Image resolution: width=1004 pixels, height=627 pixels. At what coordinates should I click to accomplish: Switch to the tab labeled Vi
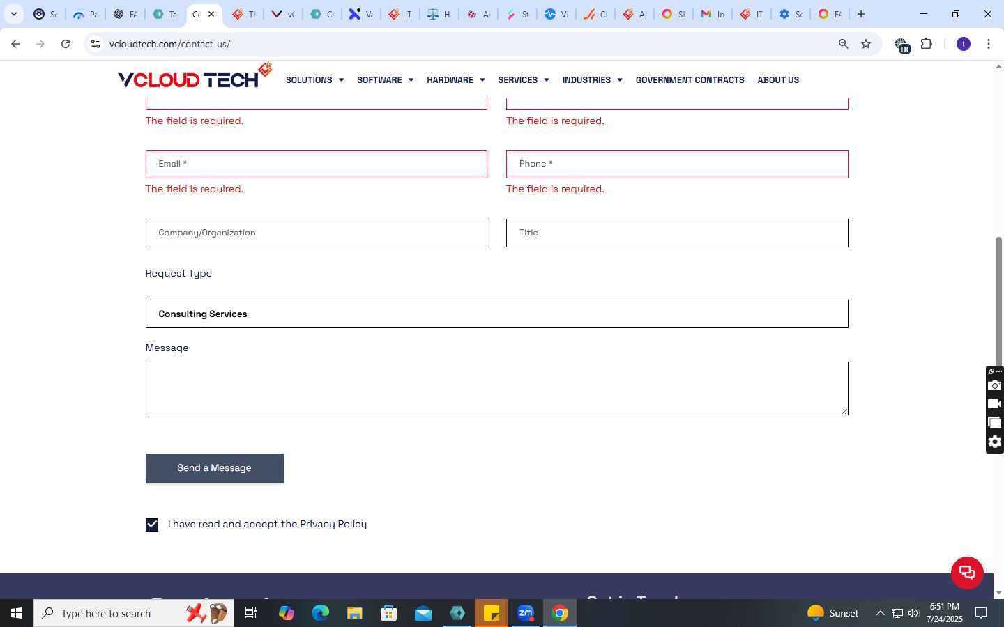pyautogui.click(x=556, y=14)
